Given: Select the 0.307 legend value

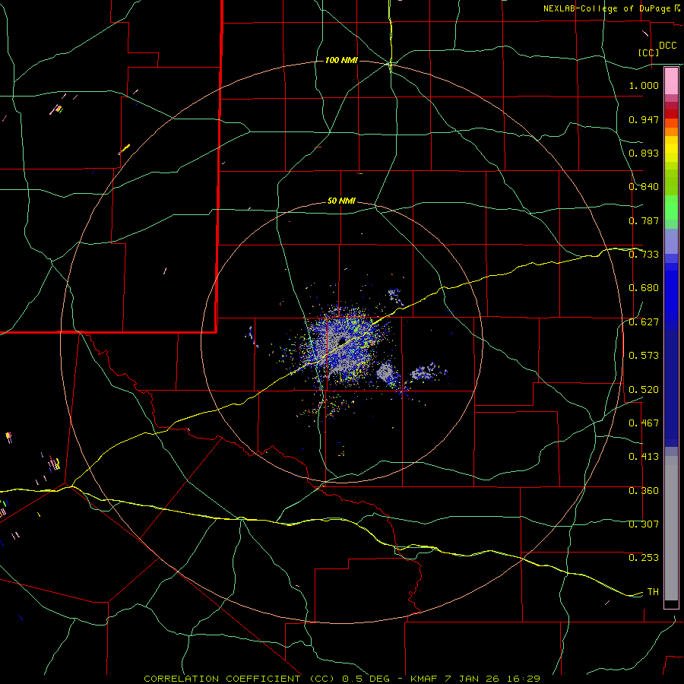Looking at the screenshot, I should tap(644, 524).
